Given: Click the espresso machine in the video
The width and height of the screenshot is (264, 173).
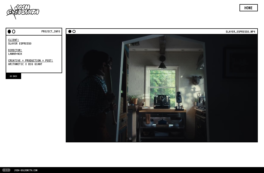Looking at the screenshot, I should pyautogui.click(x=162, y=101).
